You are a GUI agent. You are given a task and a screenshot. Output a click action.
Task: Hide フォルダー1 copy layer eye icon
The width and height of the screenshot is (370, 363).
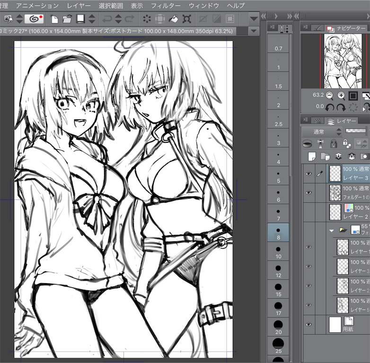coord(308,193)
